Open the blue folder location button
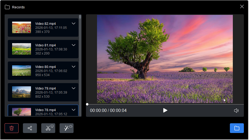 [237, 128]
